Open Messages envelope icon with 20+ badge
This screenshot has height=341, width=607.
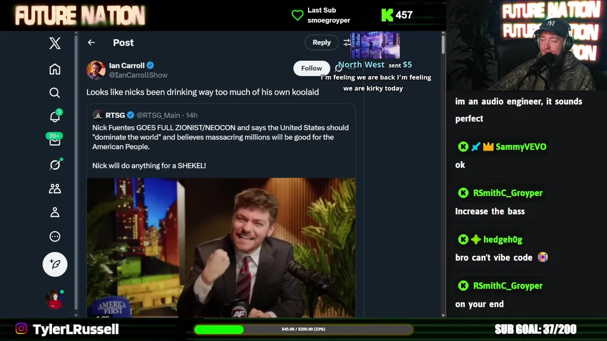[55, 141]
